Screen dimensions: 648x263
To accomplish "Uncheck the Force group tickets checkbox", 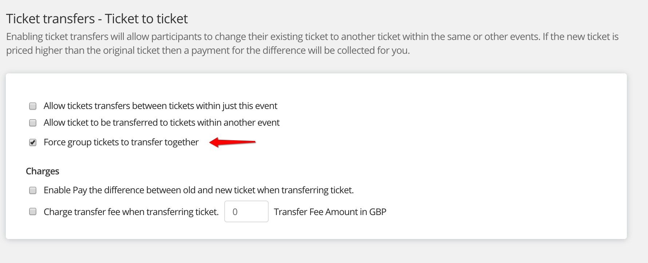I will (x=33, y=142).
